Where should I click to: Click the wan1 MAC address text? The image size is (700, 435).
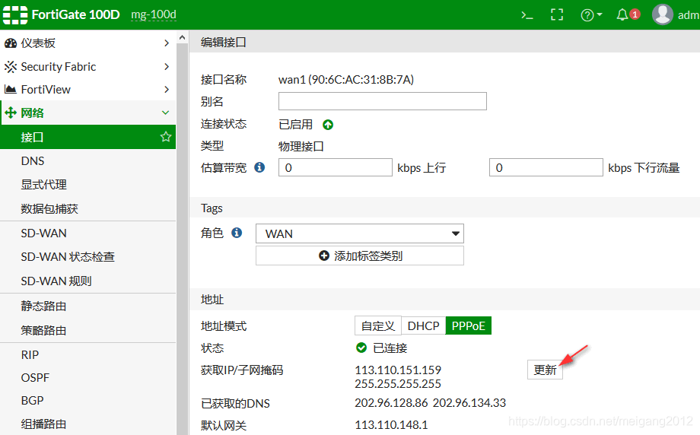click(346, 79)
